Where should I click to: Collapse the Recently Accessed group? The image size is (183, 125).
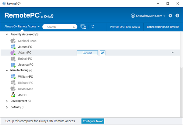7,34
